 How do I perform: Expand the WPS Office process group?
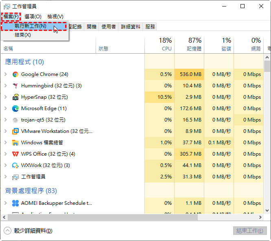[x=6, y=154]
